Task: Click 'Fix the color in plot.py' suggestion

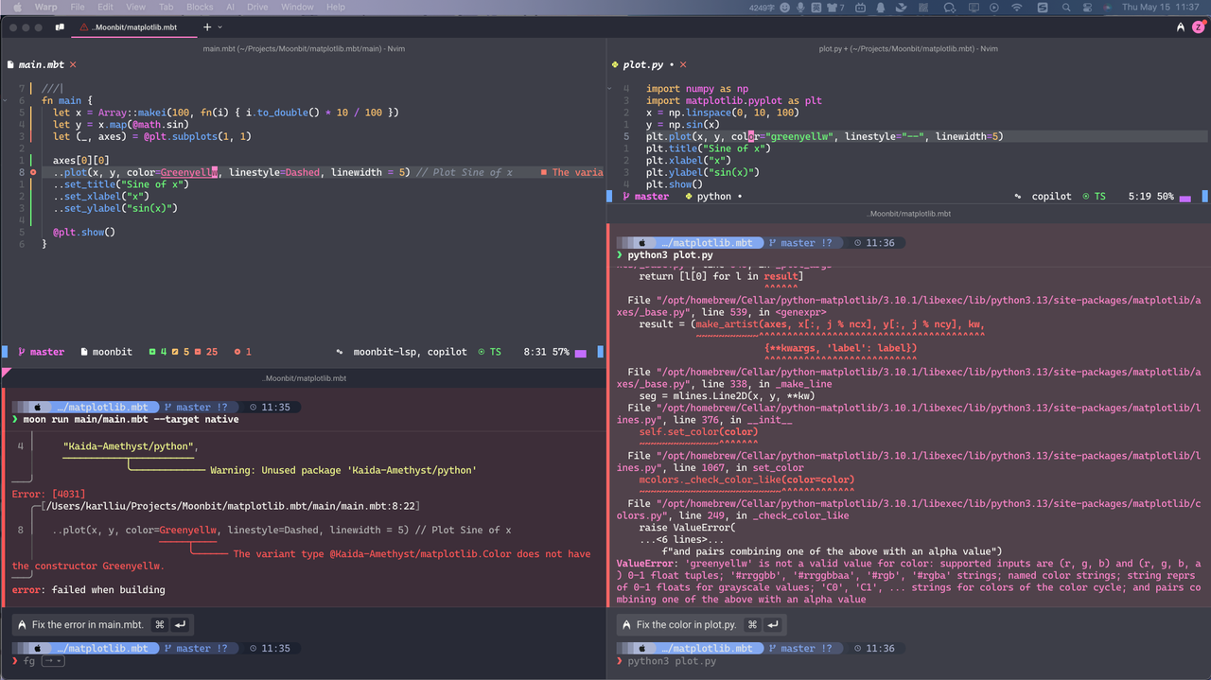Action: pos(687,624)
